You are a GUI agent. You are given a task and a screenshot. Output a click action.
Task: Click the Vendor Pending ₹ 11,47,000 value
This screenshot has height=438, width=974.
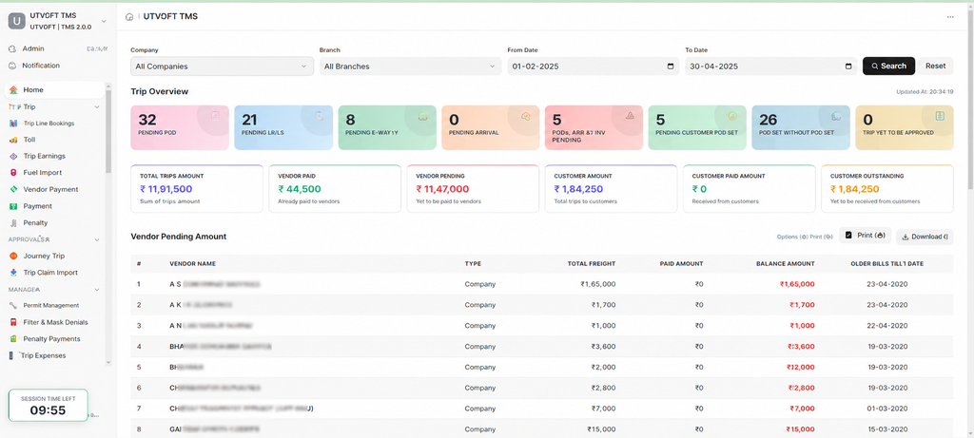(442, 189)
